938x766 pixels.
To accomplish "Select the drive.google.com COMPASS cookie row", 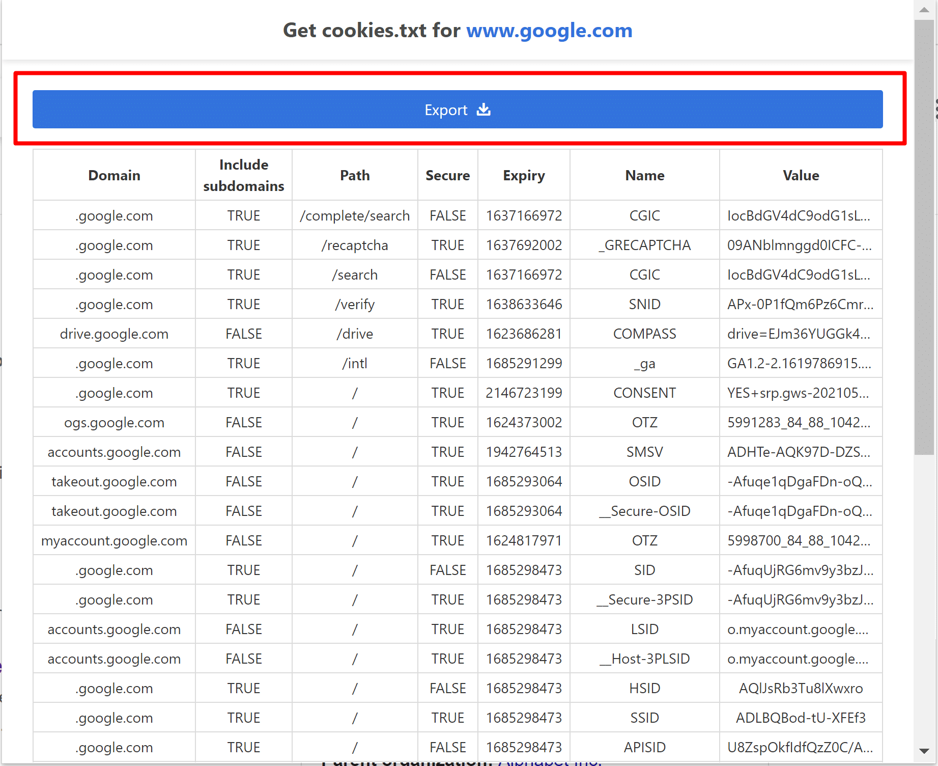I will (644, 334).
